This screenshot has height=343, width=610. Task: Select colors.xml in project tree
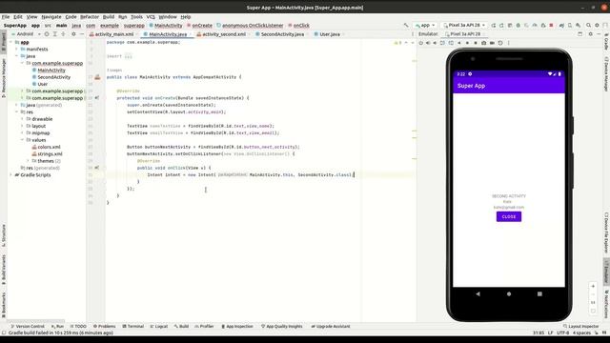tap(49, 147)
